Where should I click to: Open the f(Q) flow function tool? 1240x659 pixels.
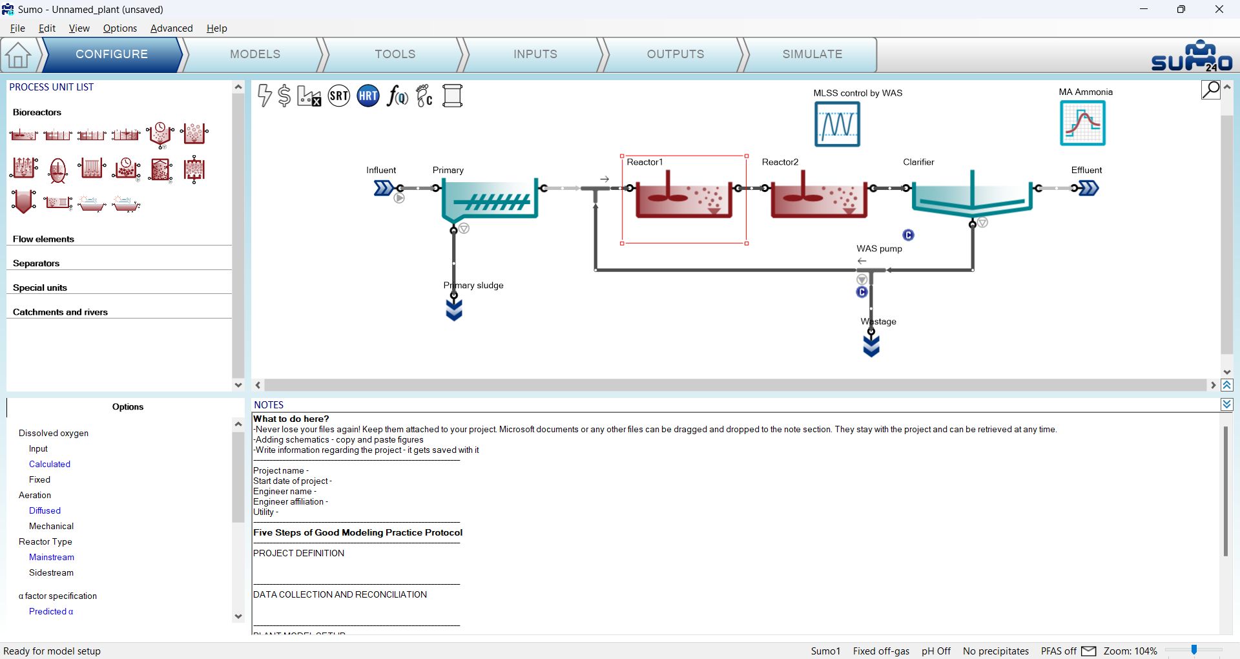tap(397, 96)
